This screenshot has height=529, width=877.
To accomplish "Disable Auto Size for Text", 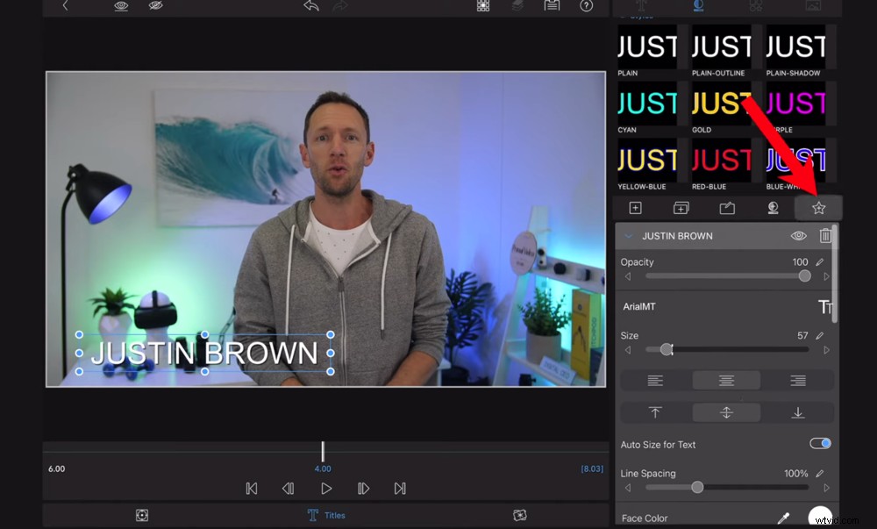I will 821,445.
